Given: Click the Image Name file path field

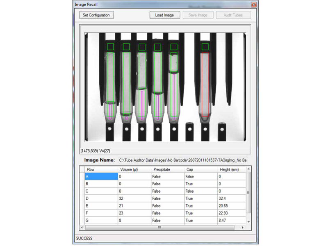Looking at the screenshot, I should click(183, 160).
